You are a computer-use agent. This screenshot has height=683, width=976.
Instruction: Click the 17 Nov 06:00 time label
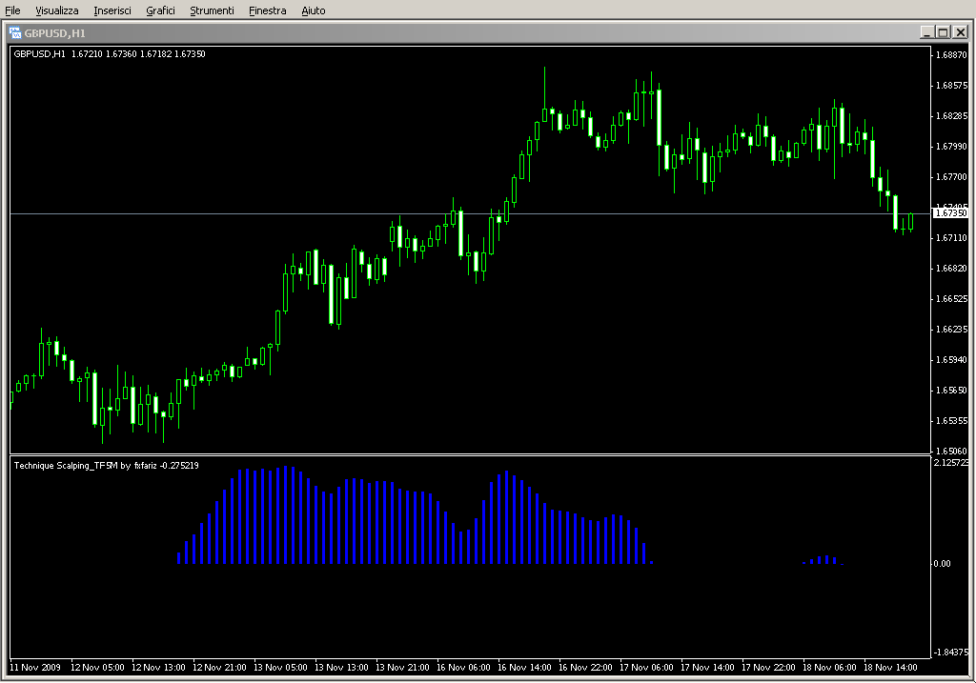tap(646, 668)
